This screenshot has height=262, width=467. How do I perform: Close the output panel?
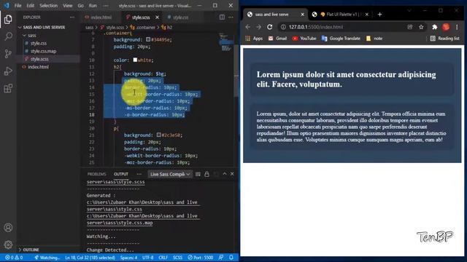[232, 174]
